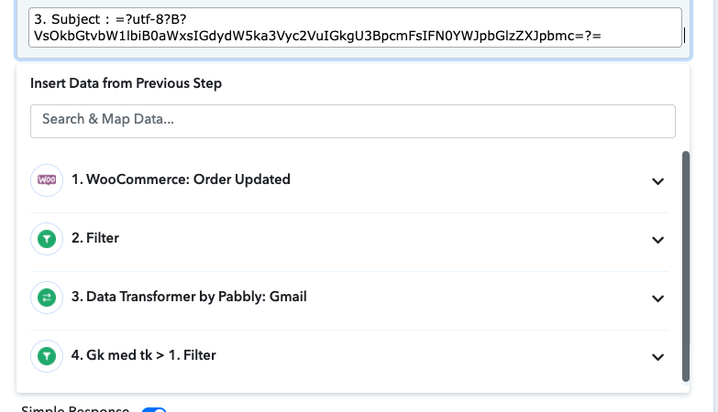Click the Insert Data from Previous Step heading
The height and width of the screenshot is (412, 718).
[x=126, y=83]
